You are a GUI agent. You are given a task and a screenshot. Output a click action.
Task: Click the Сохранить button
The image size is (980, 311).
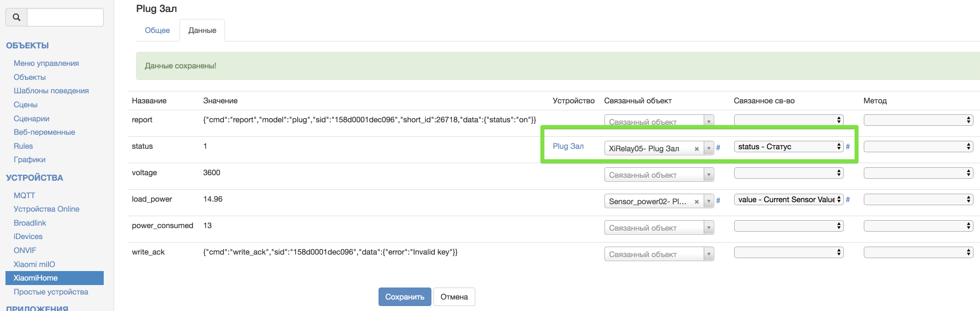(404, 297)
